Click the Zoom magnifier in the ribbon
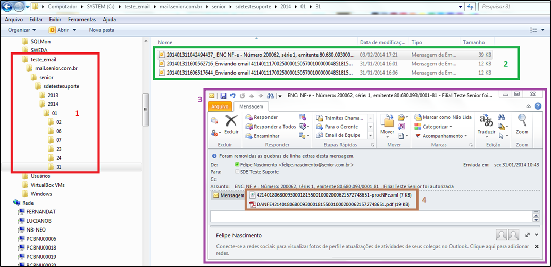This screenshot has height=267, width=551. 522,121
